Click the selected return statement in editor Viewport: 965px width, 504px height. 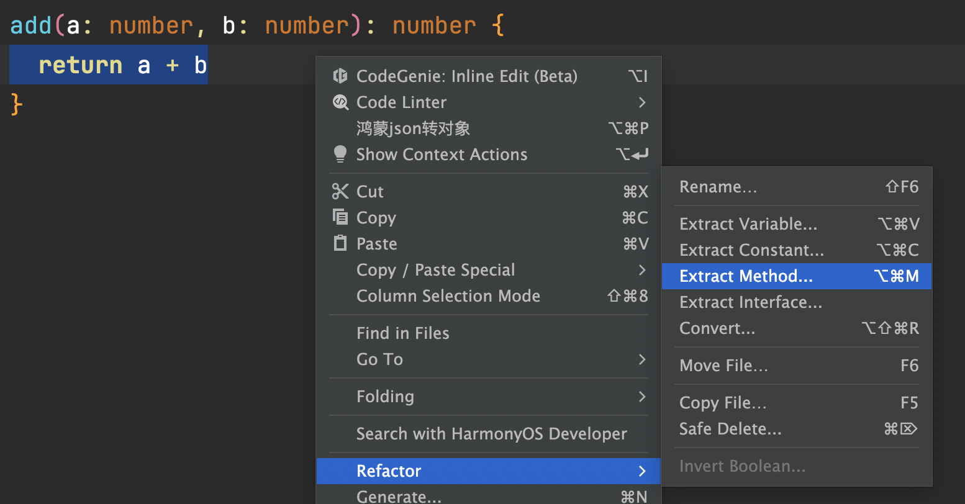click(x=109, y=65)
